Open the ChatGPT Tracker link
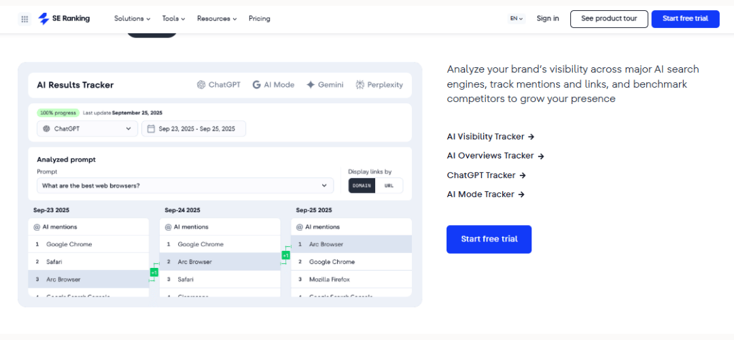The image size is (734, 340). 487,175
